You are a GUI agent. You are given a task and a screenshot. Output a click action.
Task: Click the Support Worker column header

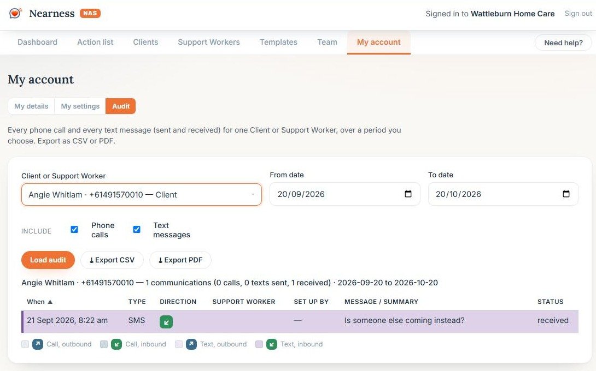(244, 302)
